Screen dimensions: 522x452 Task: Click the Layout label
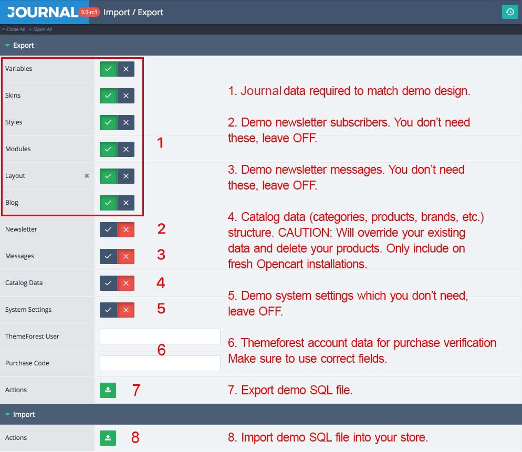point(15,176)
